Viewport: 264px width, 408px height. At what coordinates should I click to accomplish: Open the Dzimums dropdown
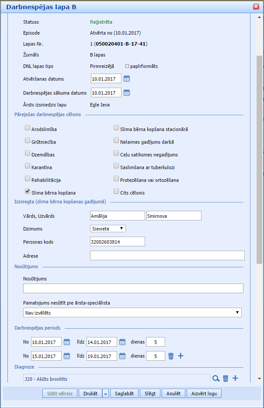coord(108,228)
